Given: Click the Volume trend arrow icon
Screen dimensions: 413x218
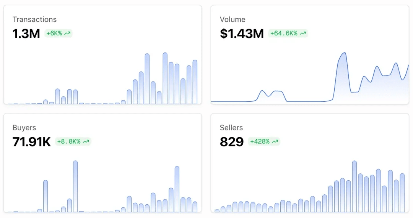Looking at the screenshot, I should [303, 34].
